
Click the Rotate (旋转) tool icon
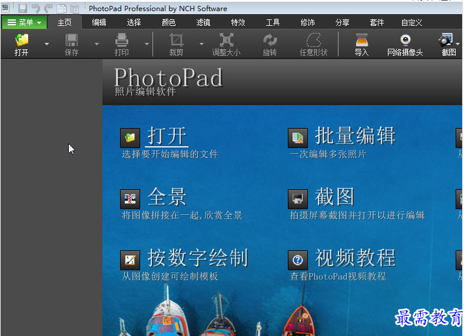tap(270, 40)
